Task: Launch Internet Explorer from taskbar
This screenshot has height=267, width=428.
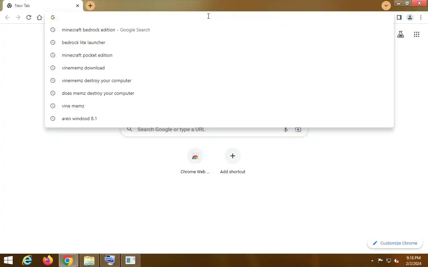Action: tap(27, 260)
